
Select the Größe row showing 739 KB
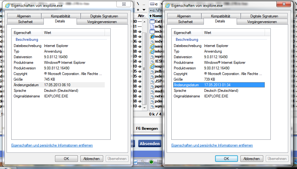(219, 79)
